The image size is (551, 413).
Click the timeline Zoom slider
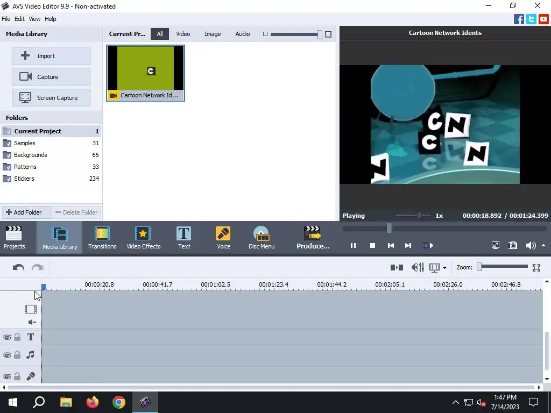point(502,267)
